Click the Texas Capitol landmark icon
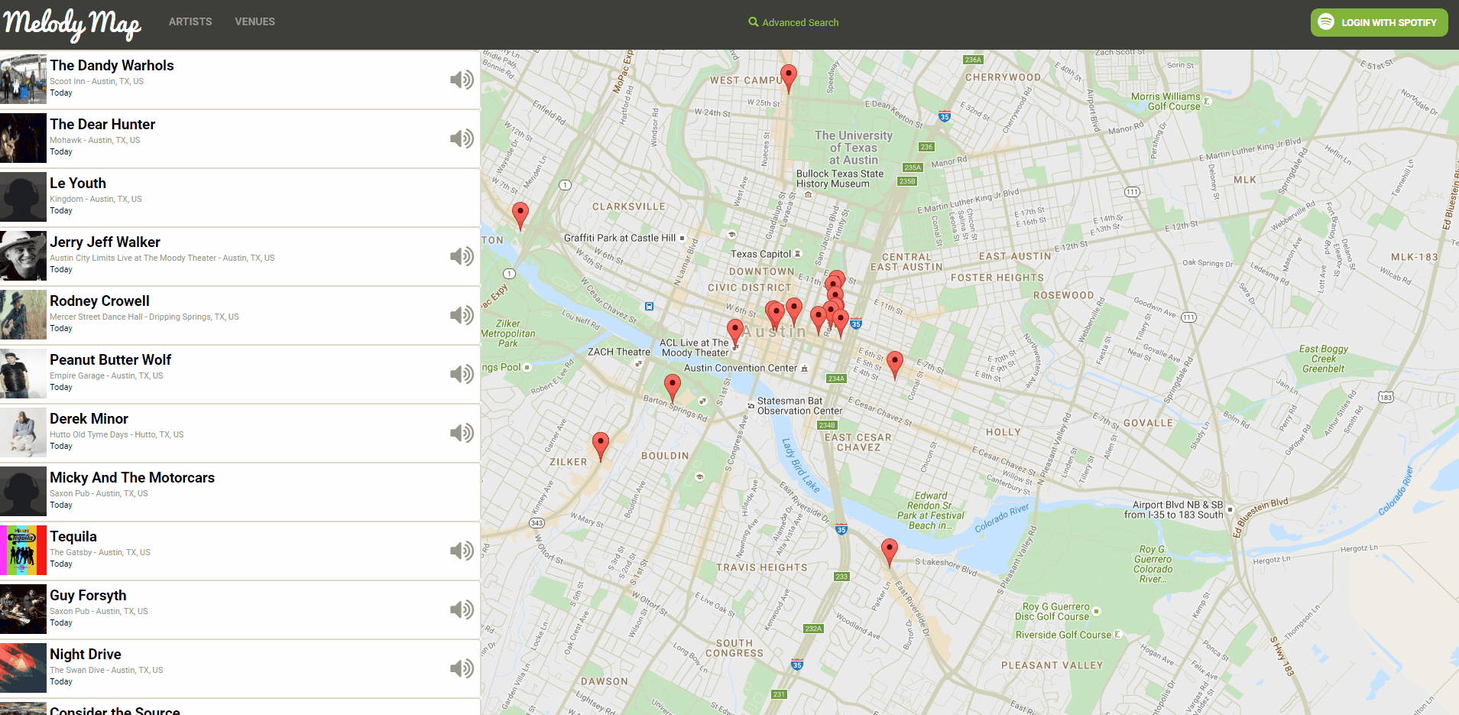 point(798,254)
